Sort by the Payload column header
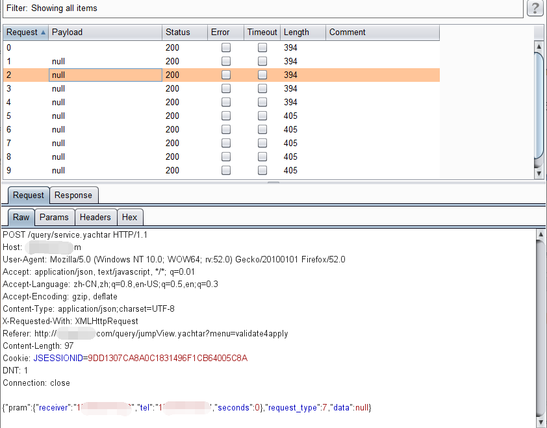 (x=105, y=32)
